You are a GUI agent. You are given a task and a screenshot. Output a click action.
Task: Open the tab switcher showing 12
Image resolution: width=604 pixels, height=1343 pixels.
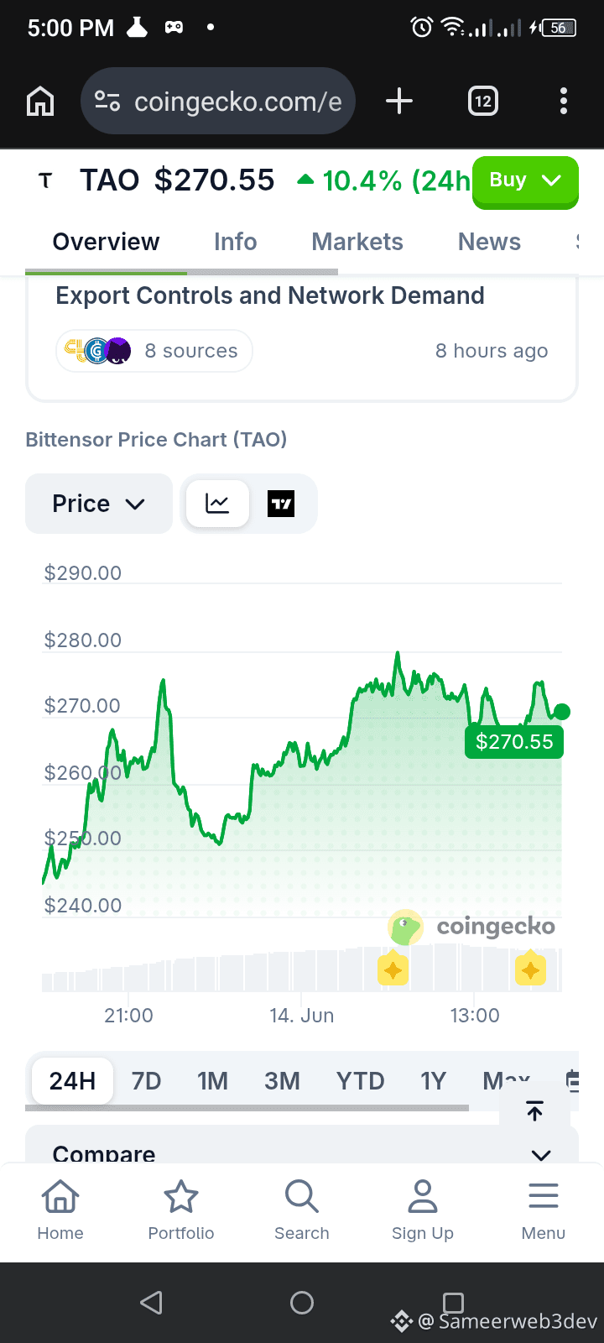point(483,102)
